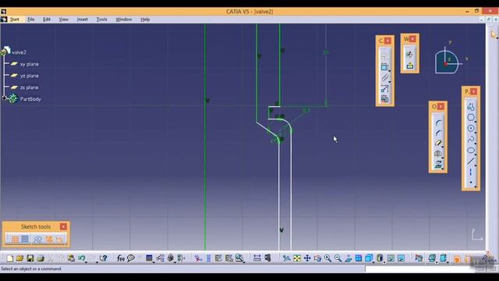499x281 pixels.
Task: Click the Hexagon predefined profile icon
Action: click(x=471, y=118)
